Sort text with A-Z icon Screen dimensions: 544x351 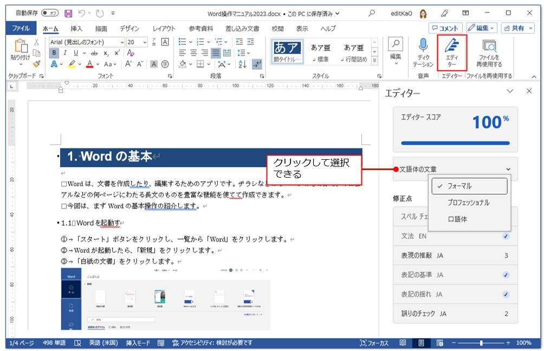coord(243,64)
